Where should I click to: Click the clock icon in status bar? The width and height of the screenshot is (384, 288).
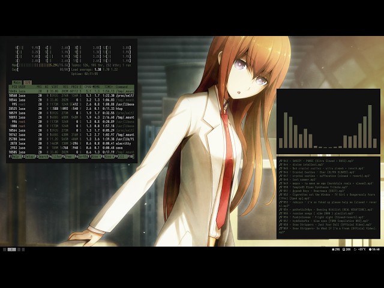[370, 250]
